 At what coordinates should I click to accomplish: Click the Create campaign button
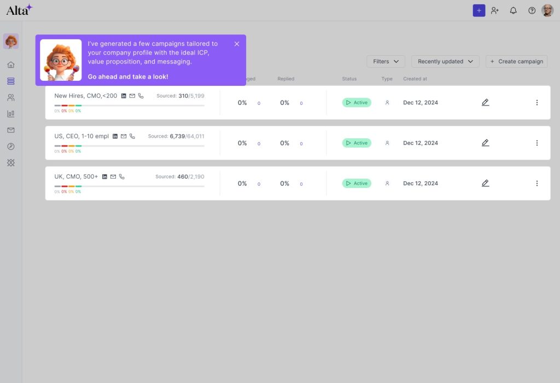pyautogui.click(x=516, y=61)
